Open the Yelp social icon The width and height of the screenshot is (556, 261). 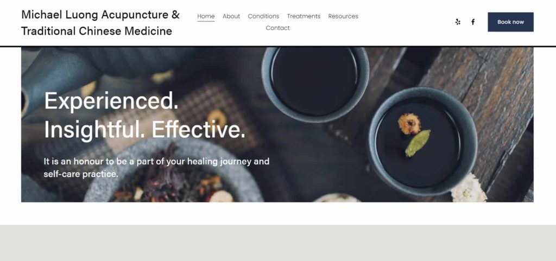[458, 22]
